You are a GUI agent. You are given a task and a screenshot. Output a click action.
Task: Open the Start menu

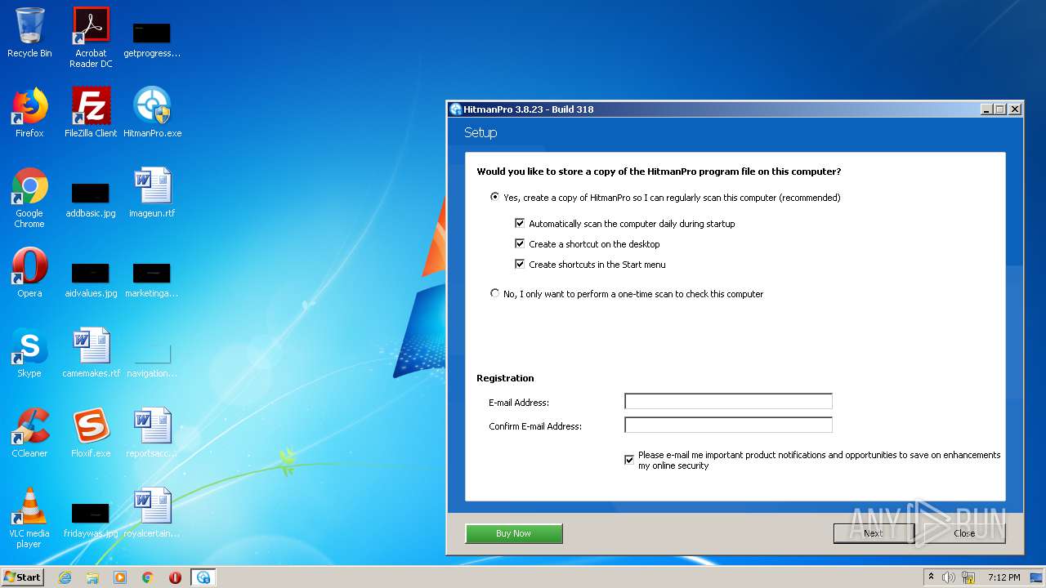pos(23,577)
